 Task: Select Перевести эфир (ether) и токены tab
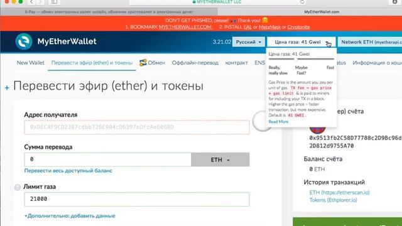[92, 63]
